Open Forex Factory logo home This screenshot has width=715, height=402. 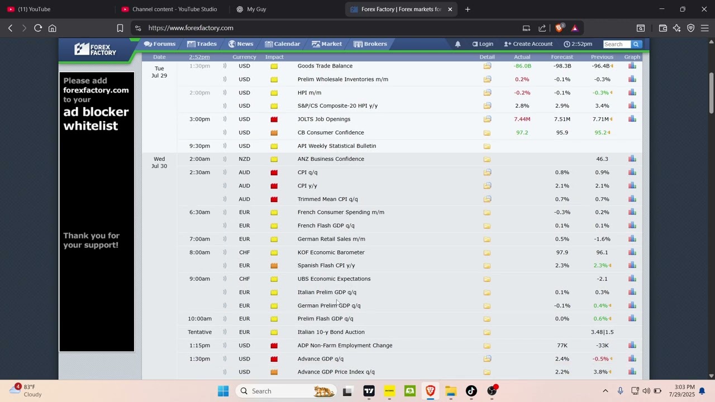click(x=96, y=49)
